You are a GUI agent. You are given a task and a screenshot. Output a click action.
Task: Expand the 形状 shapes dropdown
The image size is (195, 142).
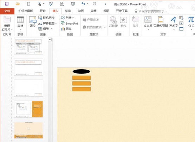click(x=73, y=18)
